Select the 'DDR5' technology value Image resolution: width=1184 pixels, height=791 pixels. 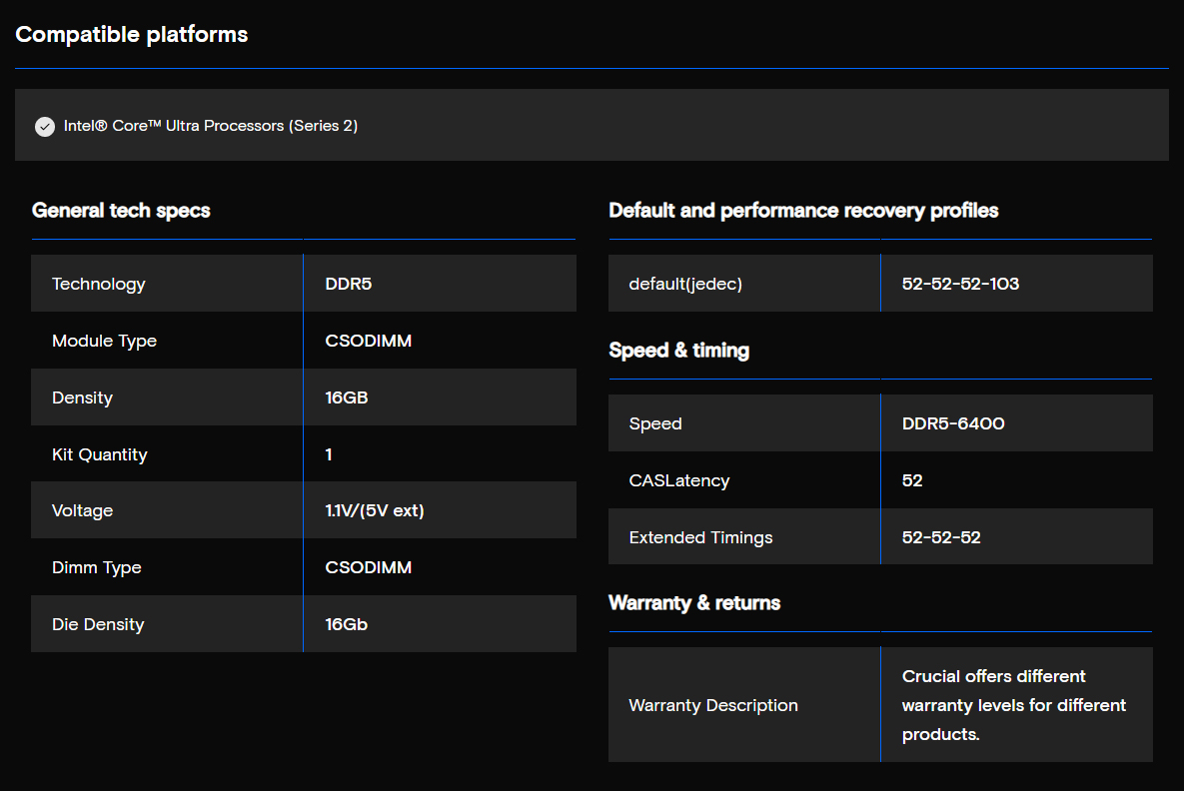[348, 284]
